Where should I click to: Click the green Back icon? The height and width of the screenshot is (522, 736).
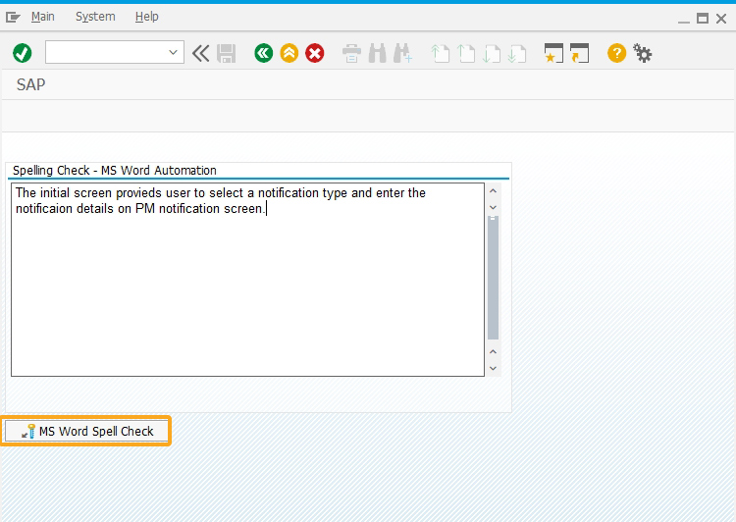[263, 53]
